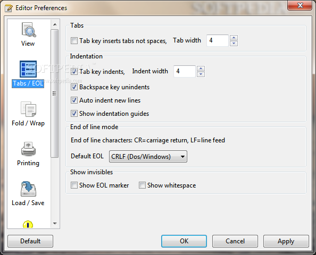Click into the Tab width field

coord(218,40)
